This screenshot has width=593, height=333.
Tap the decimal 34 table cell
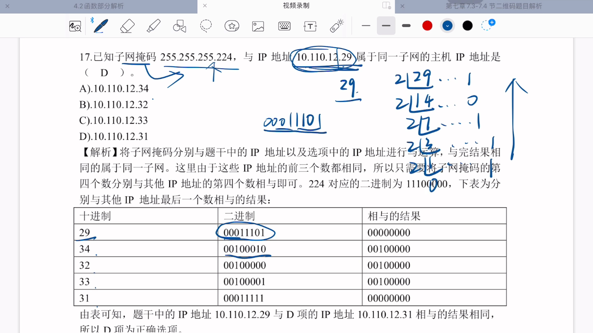(146, 249)
